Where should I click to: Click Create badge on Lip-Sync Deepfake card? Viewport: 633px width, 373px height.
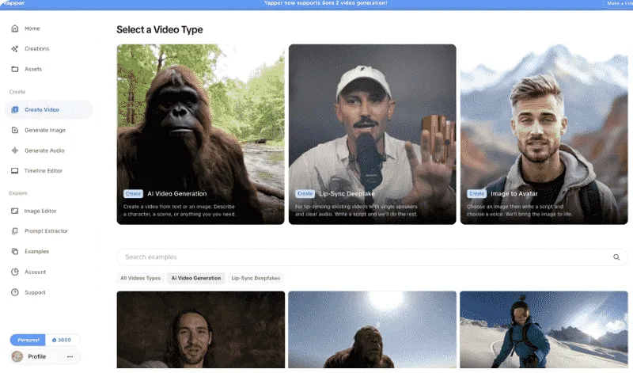(x=305, y=193)
